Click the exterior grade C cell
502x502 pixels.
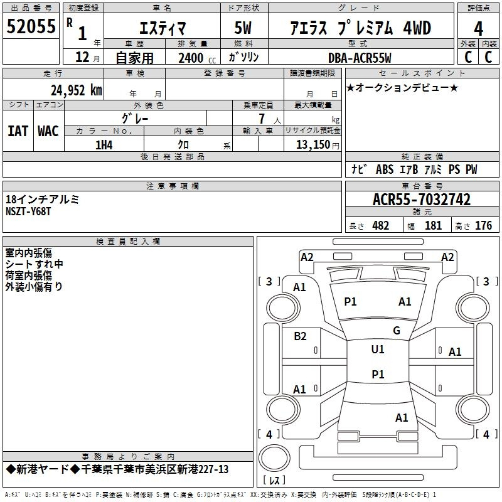click(468, 57)
